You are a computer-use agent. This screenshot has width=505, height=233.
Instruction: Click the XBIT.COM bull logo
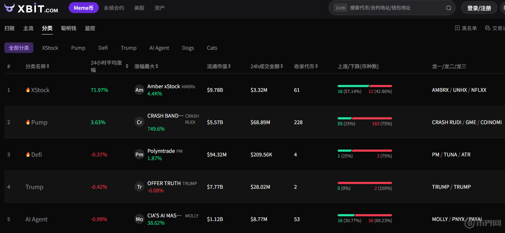9,8
